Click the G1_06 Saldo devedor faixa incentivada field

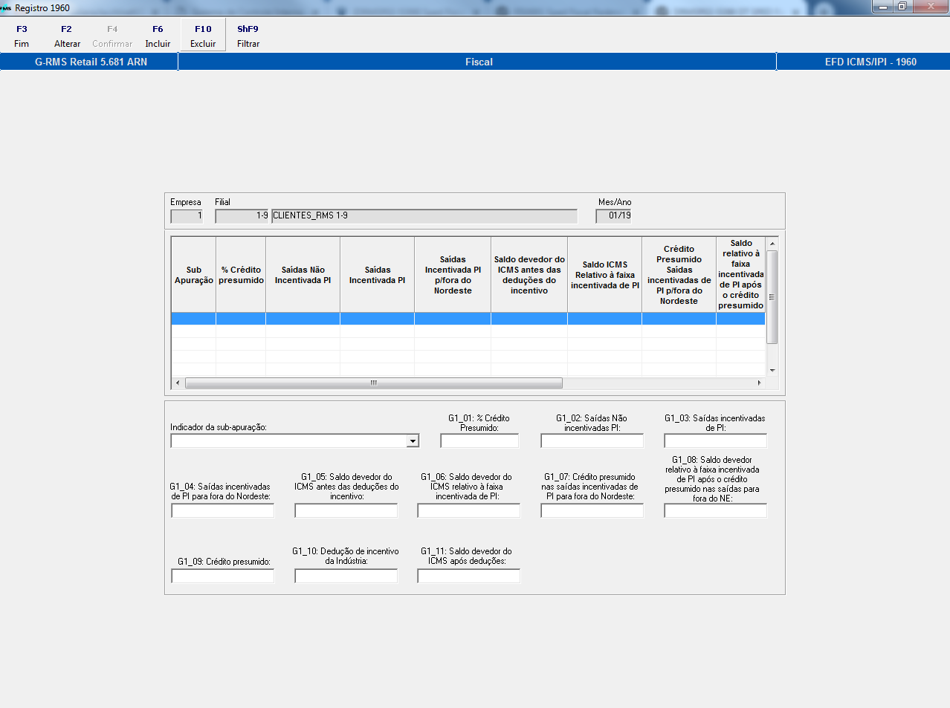[469, 510]
